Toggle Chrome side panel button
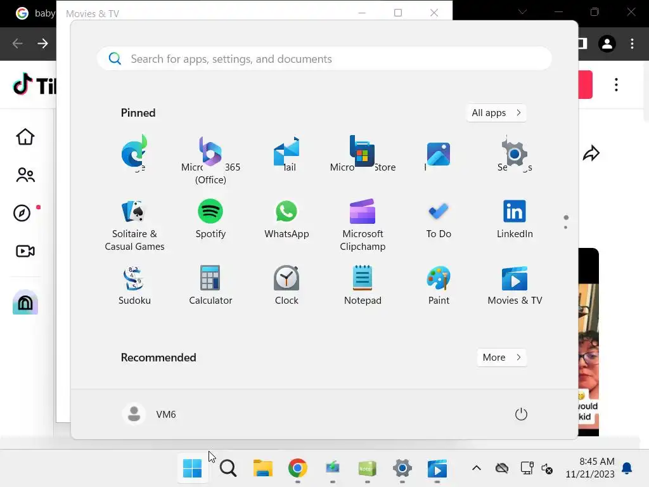 pyautogui.click(x=582, y=44)
